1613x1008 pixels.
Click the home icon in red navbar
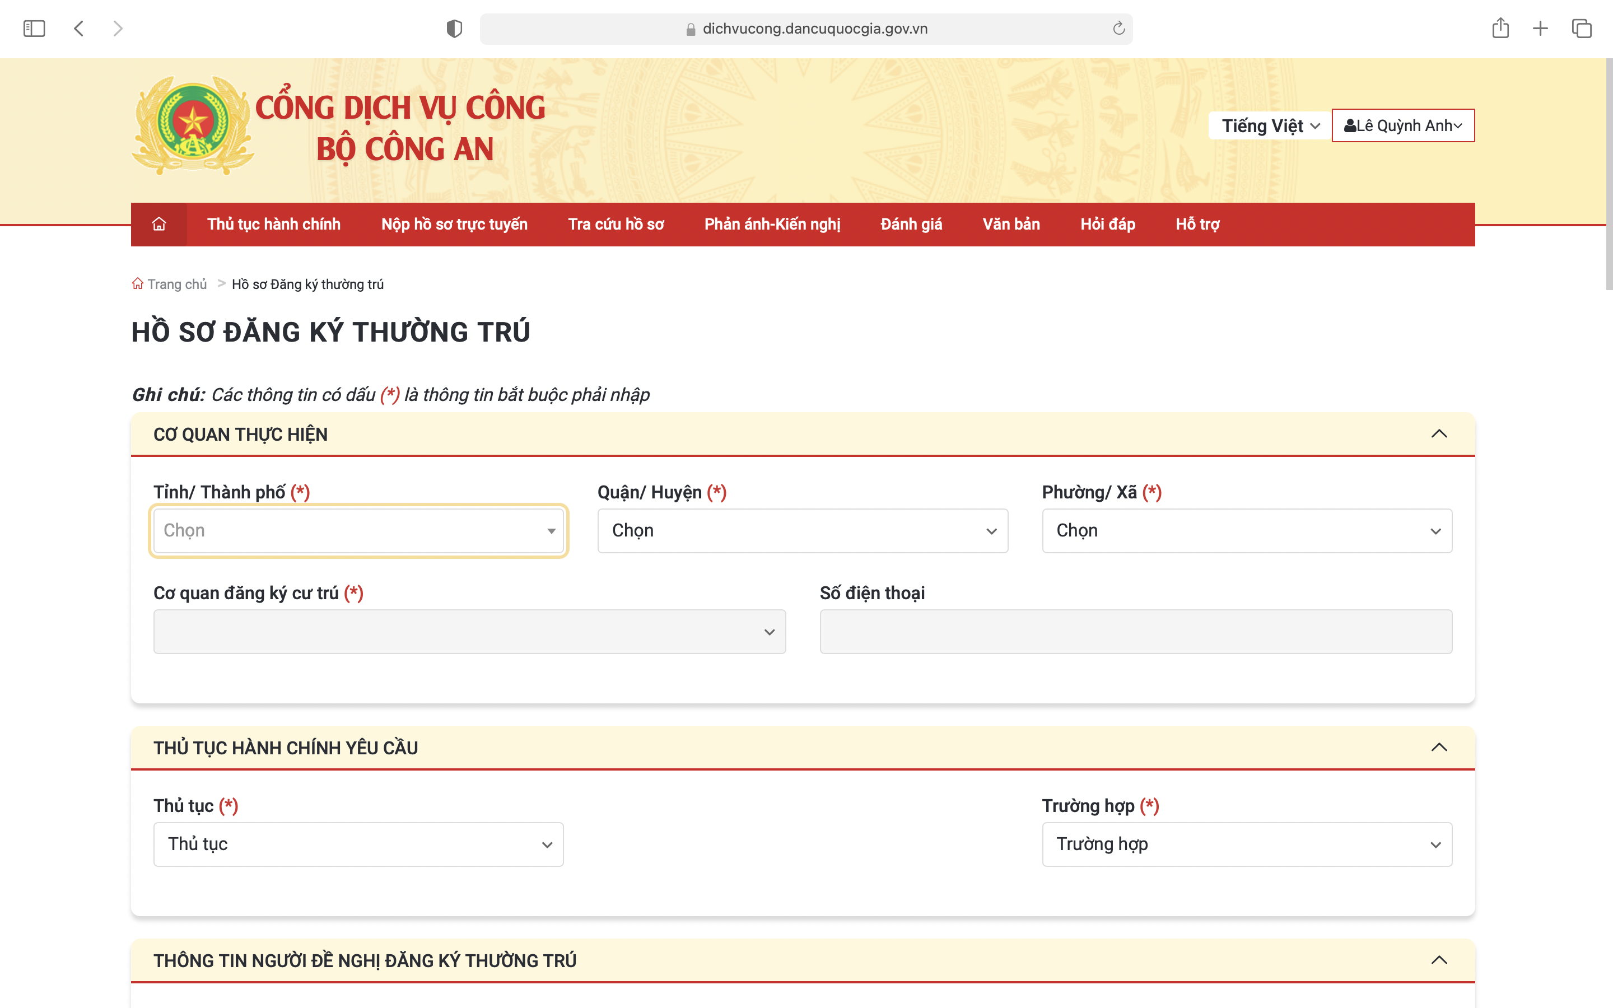coord(158,224)
